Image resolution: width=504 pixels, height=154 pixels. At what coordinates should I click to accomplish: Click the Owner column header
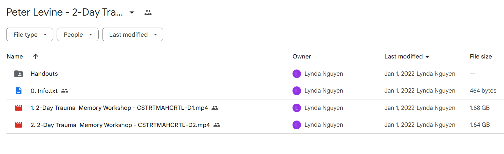[302, 57]
